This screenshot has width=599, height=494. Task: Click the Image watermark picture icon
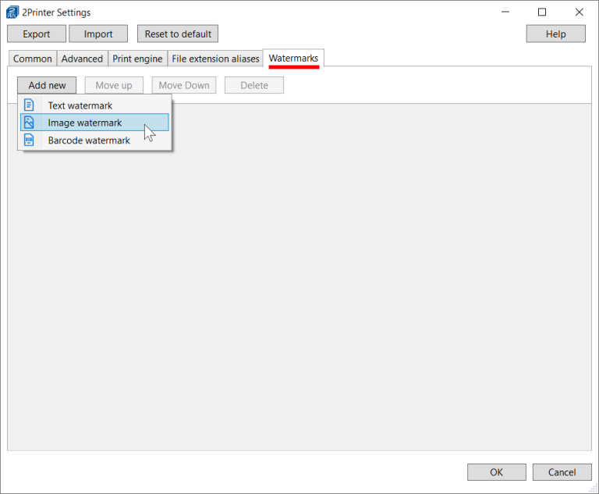(x=29, y=123)
